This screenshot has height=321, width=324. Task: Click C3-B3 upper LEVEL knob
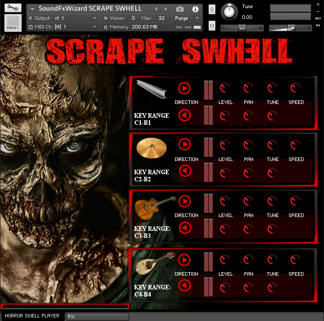tap(225, 201)
